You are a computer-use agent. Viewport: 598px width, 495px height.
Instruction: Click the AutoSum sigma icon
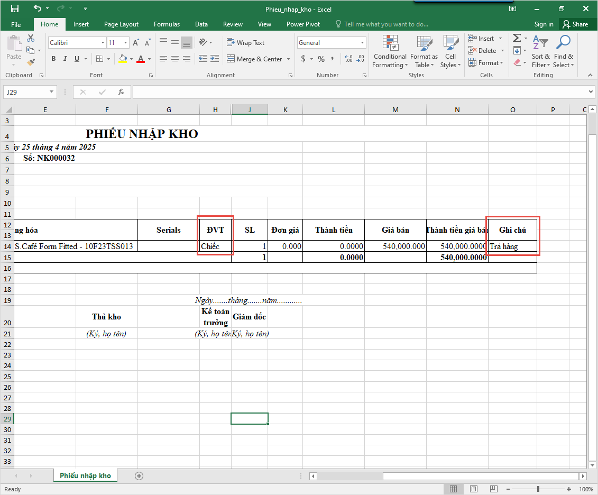(x=517, y=38)
